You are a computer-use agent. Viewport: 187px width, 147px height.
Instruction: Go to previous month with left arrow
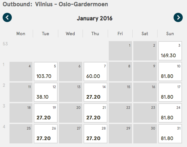(x=7, y=17)
